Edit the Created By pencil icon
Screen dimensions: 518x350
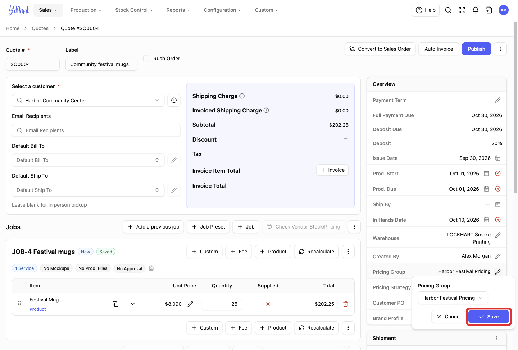click(498, 256)
